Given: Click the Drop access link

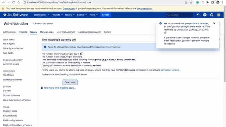Looking at the screenshot, I should [69, 8].
